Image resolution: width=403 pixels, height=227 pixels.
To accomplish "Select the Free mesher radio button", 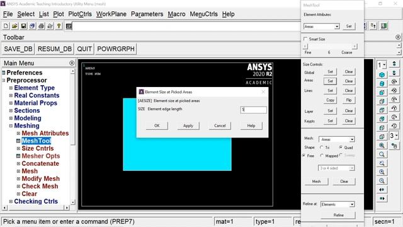I will tap(304, 156).
